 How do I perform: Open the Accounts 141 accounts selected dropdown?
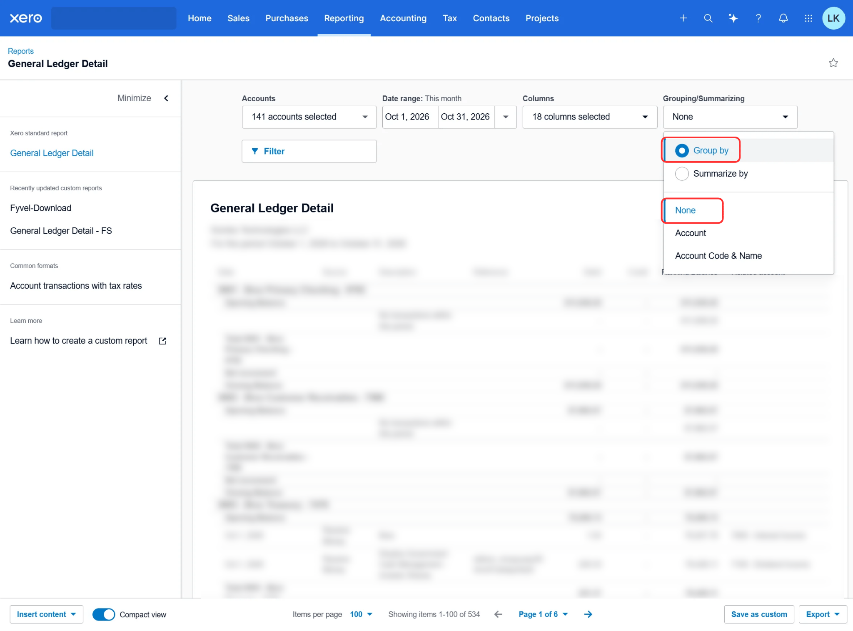tap(309, 117)
